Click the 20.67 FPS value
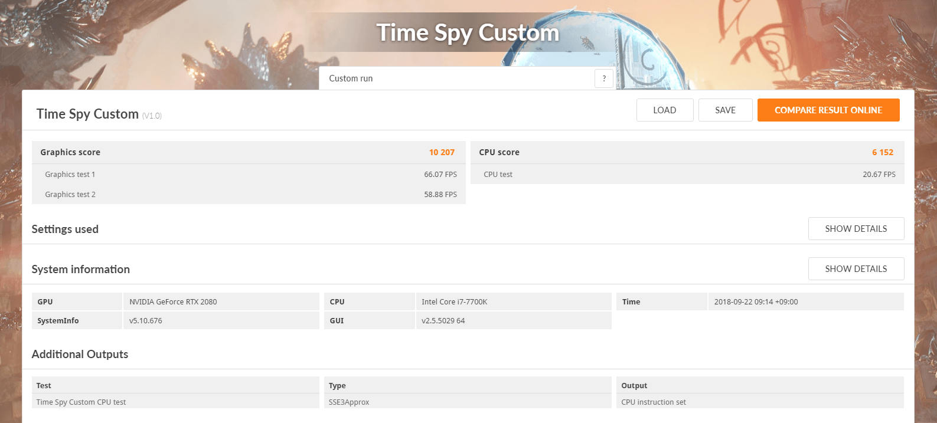 point(879,175)
